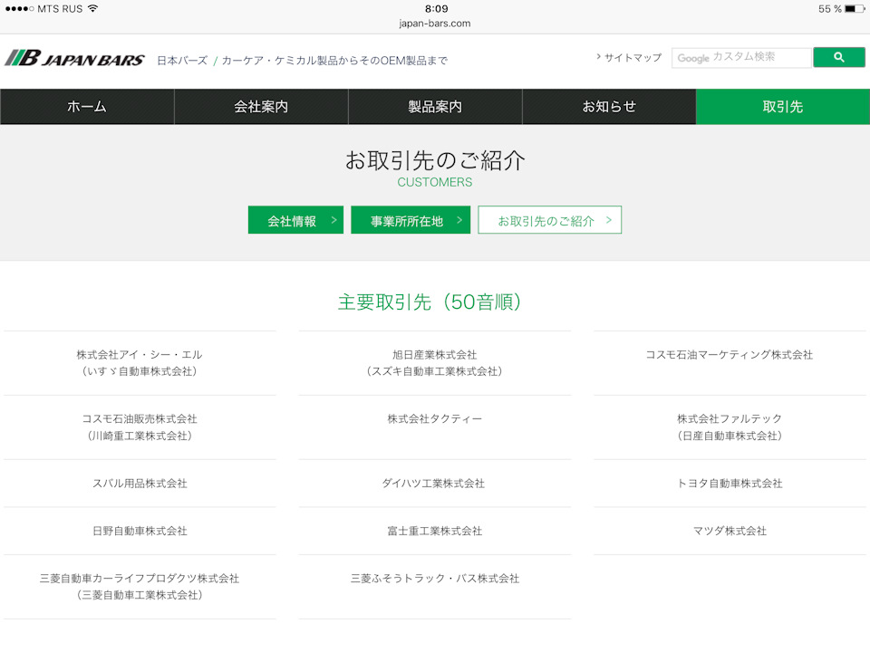Tap the battery indicator icon

855,9
